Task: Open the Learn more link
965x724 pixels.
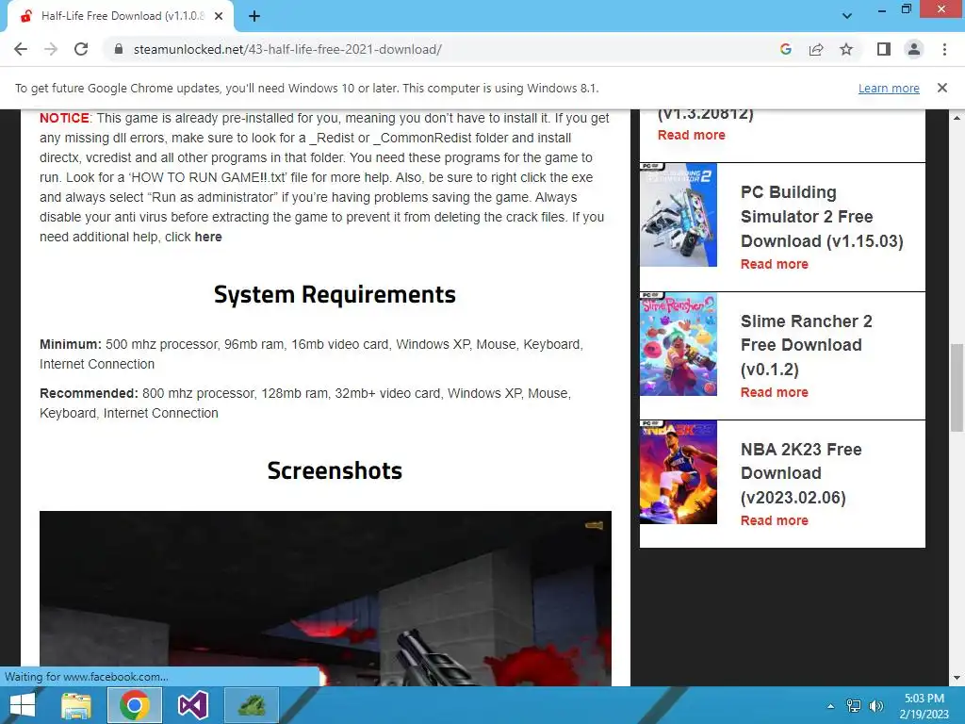Action: (889, 88)
